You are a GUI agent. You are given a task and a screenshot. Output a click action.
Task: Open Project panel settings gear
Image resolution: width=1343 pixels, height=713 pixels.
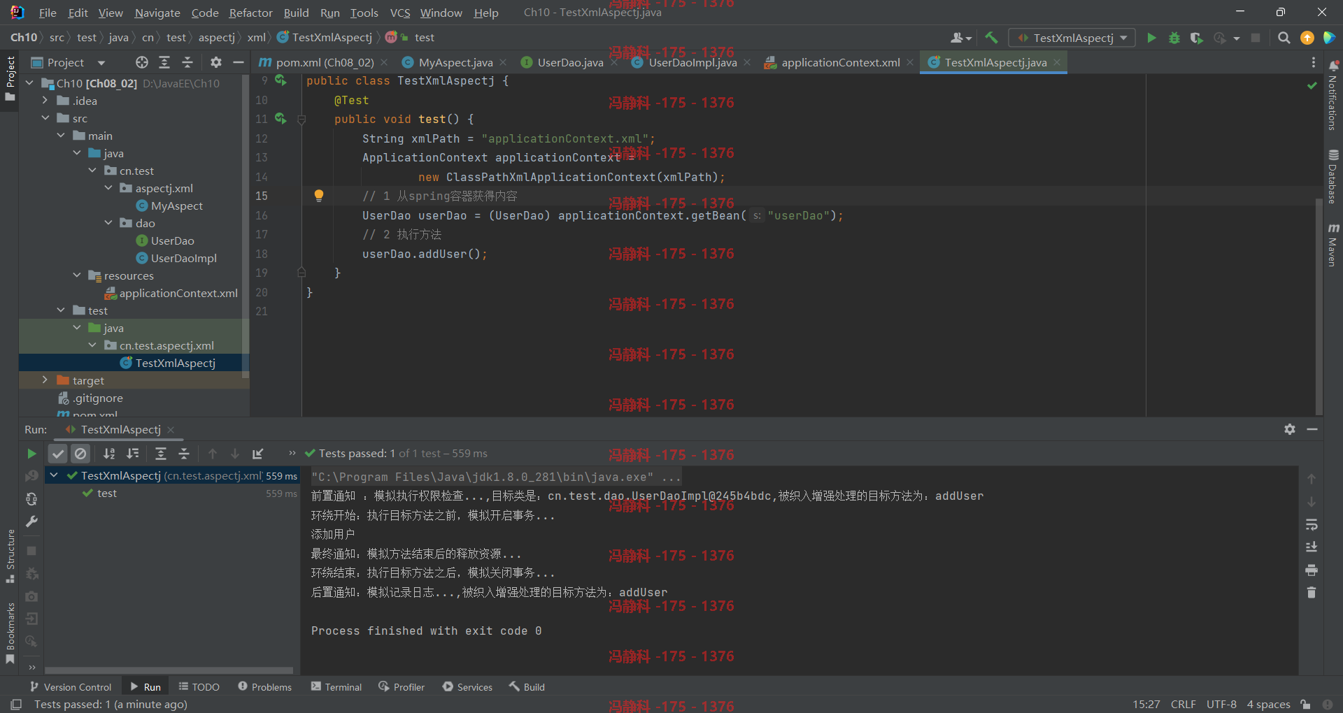tap(215, 62)
